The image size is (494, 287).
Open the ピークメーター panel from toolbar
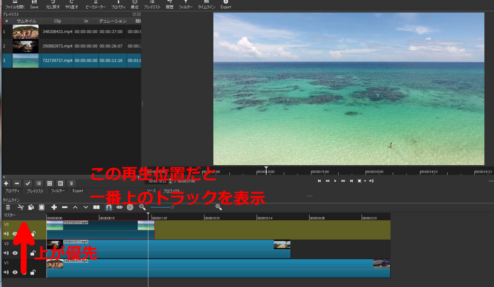pos(96,4)
